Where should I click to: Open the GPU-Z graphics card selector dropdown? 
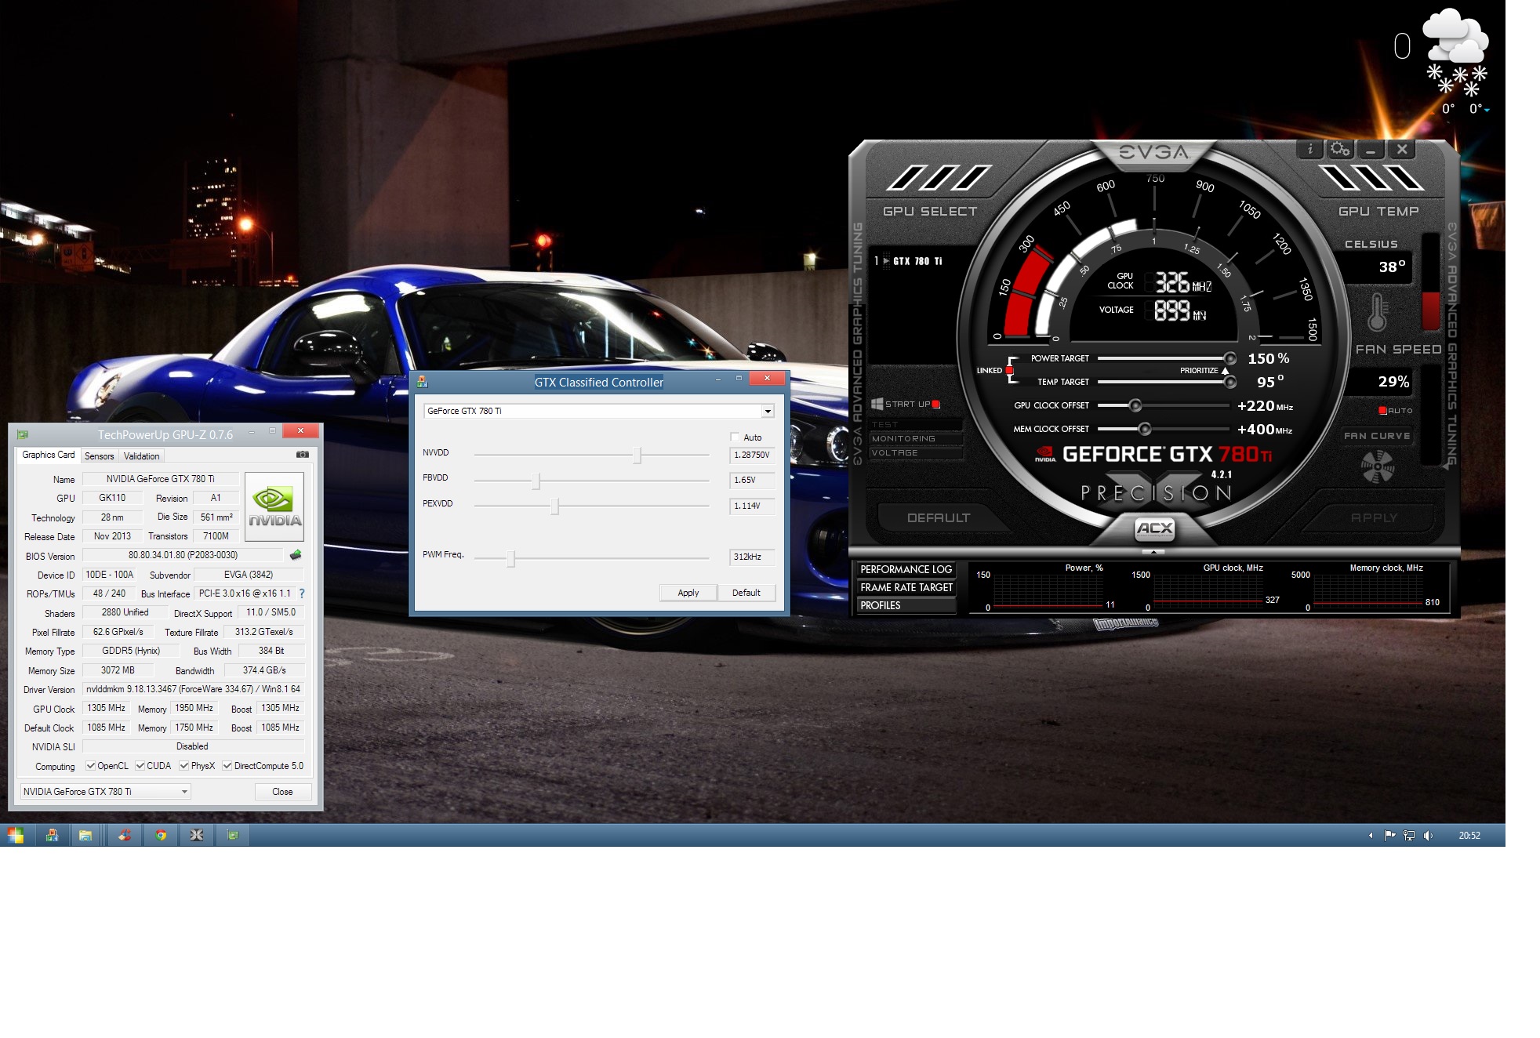(105, 792)
